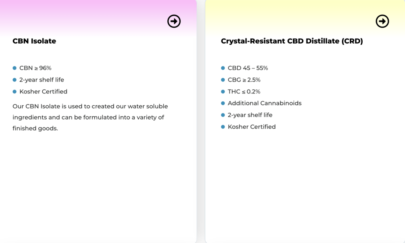Open the CBN Isolate arrow icon
The width and height of the screenshot is (405, 243).
coord(174,21)
